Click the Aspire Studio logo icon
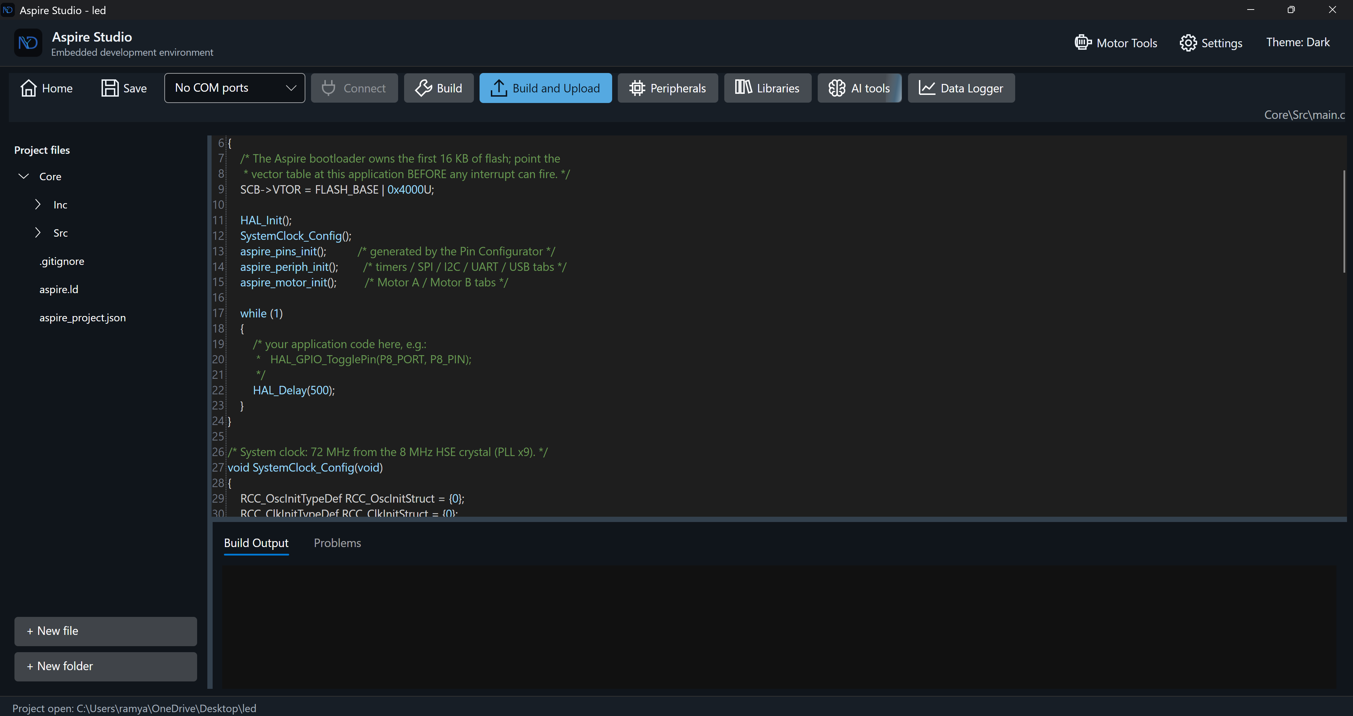 (x=28, y=43)
